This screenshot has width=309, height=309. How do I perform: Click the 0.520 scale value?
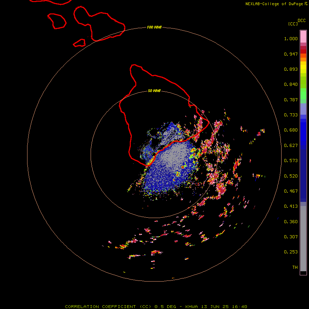(x=291, y=176)
